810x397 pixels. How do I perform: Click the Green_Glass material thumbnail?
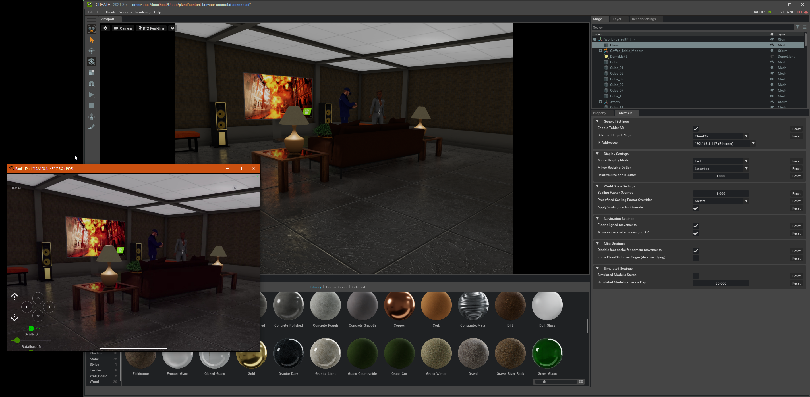(x=547, y=353)
